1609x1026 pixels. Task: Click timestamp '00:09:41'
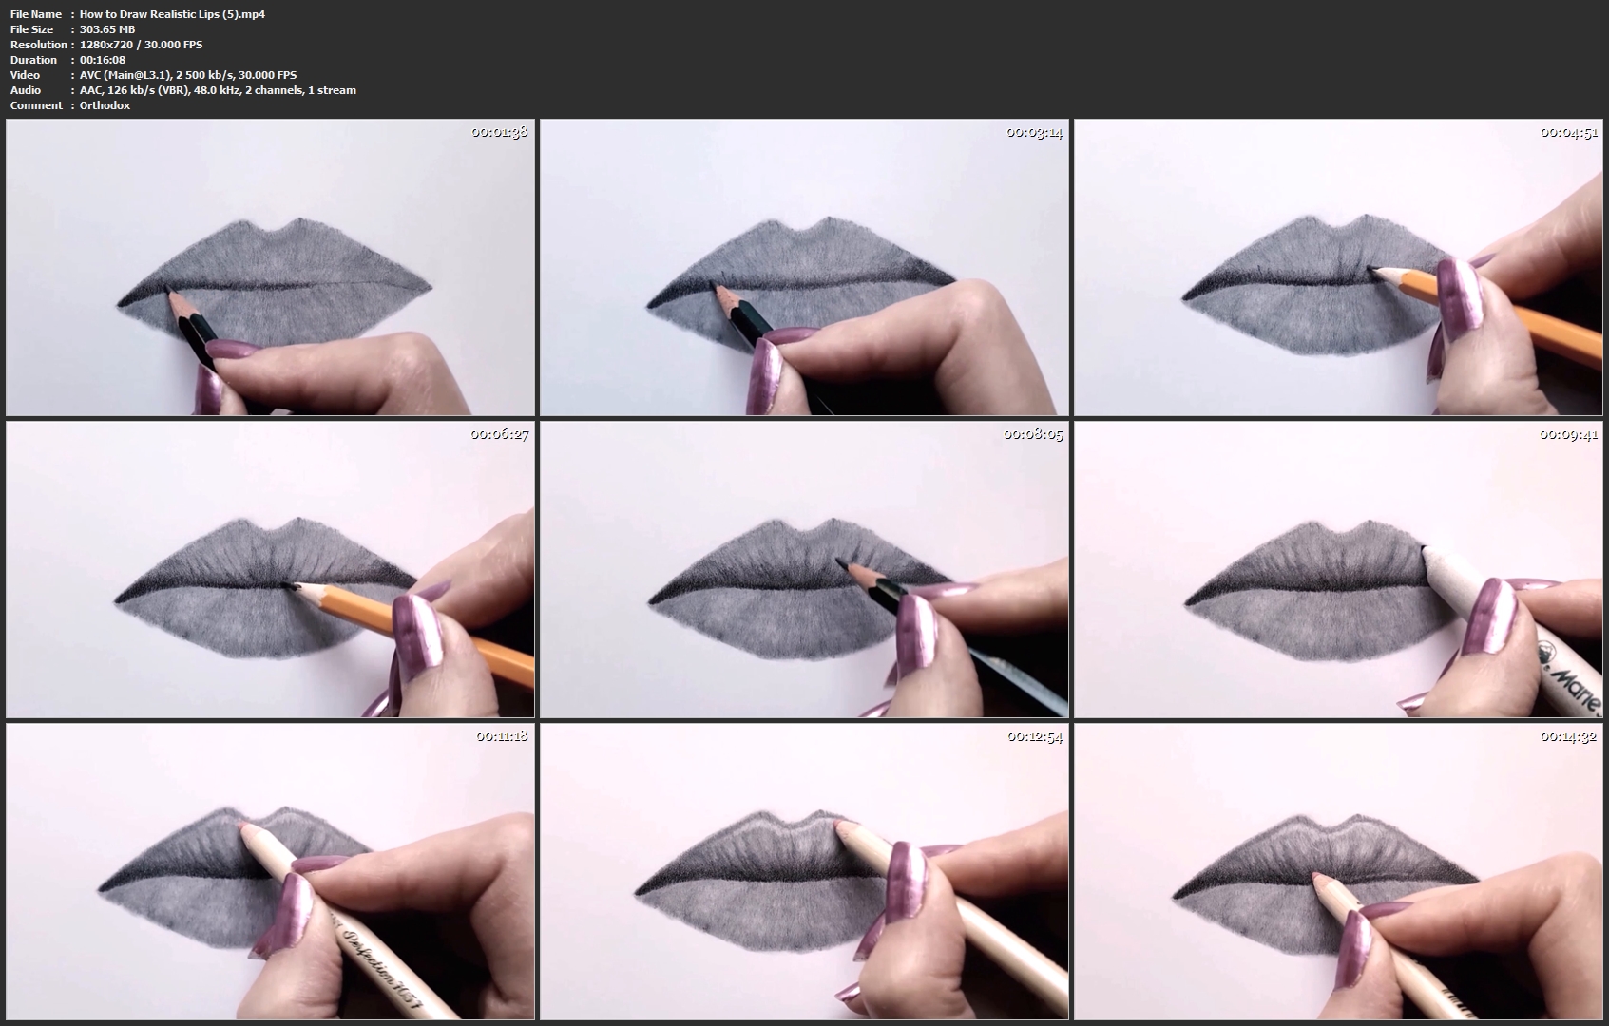(x=1568, y=434)
